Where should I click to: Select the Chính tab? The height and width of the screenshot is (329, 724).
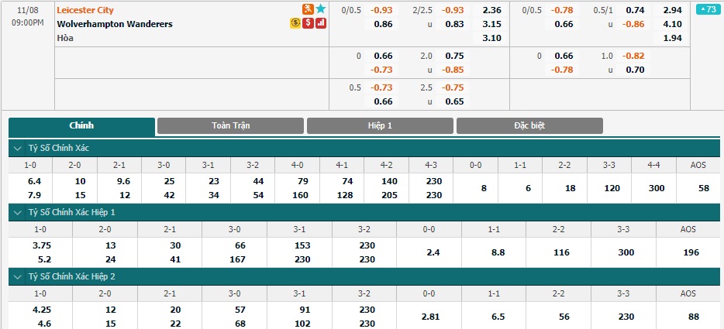(81, 125)
